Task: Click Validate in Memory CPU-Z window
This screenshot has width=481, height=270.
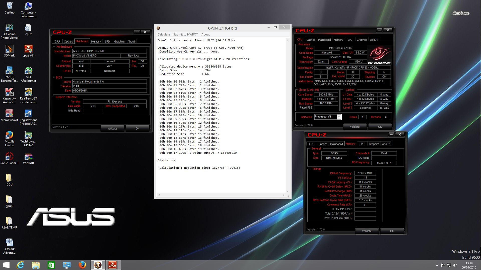Action: (x=367, y=231)
